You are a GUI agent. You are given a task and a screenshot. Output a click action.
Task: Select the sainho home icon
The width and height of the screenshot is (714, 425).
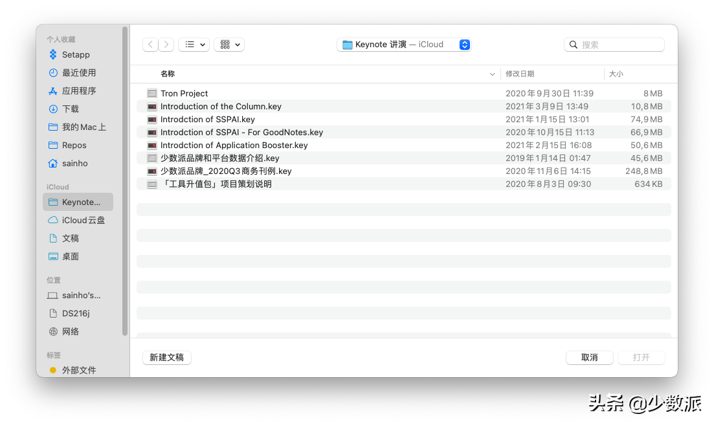[53, 164]
